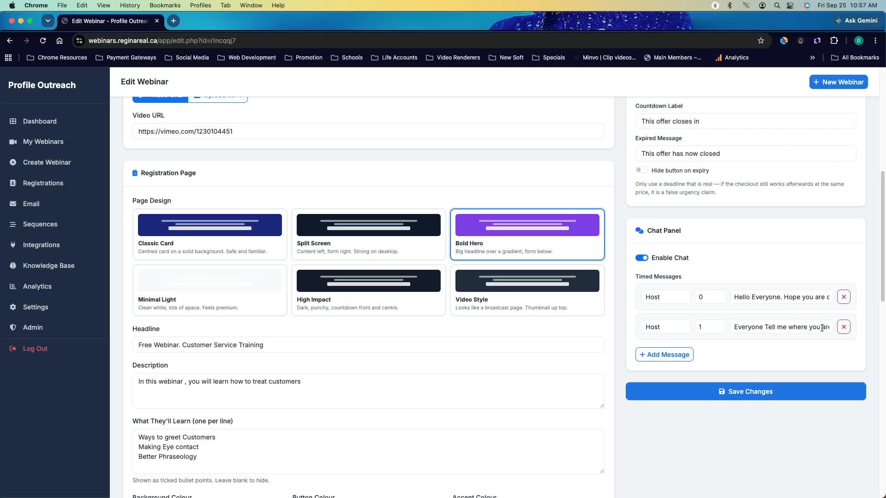
Task: Show hidden bookmarks overflow chevron
Action: [x=813, y=58]
